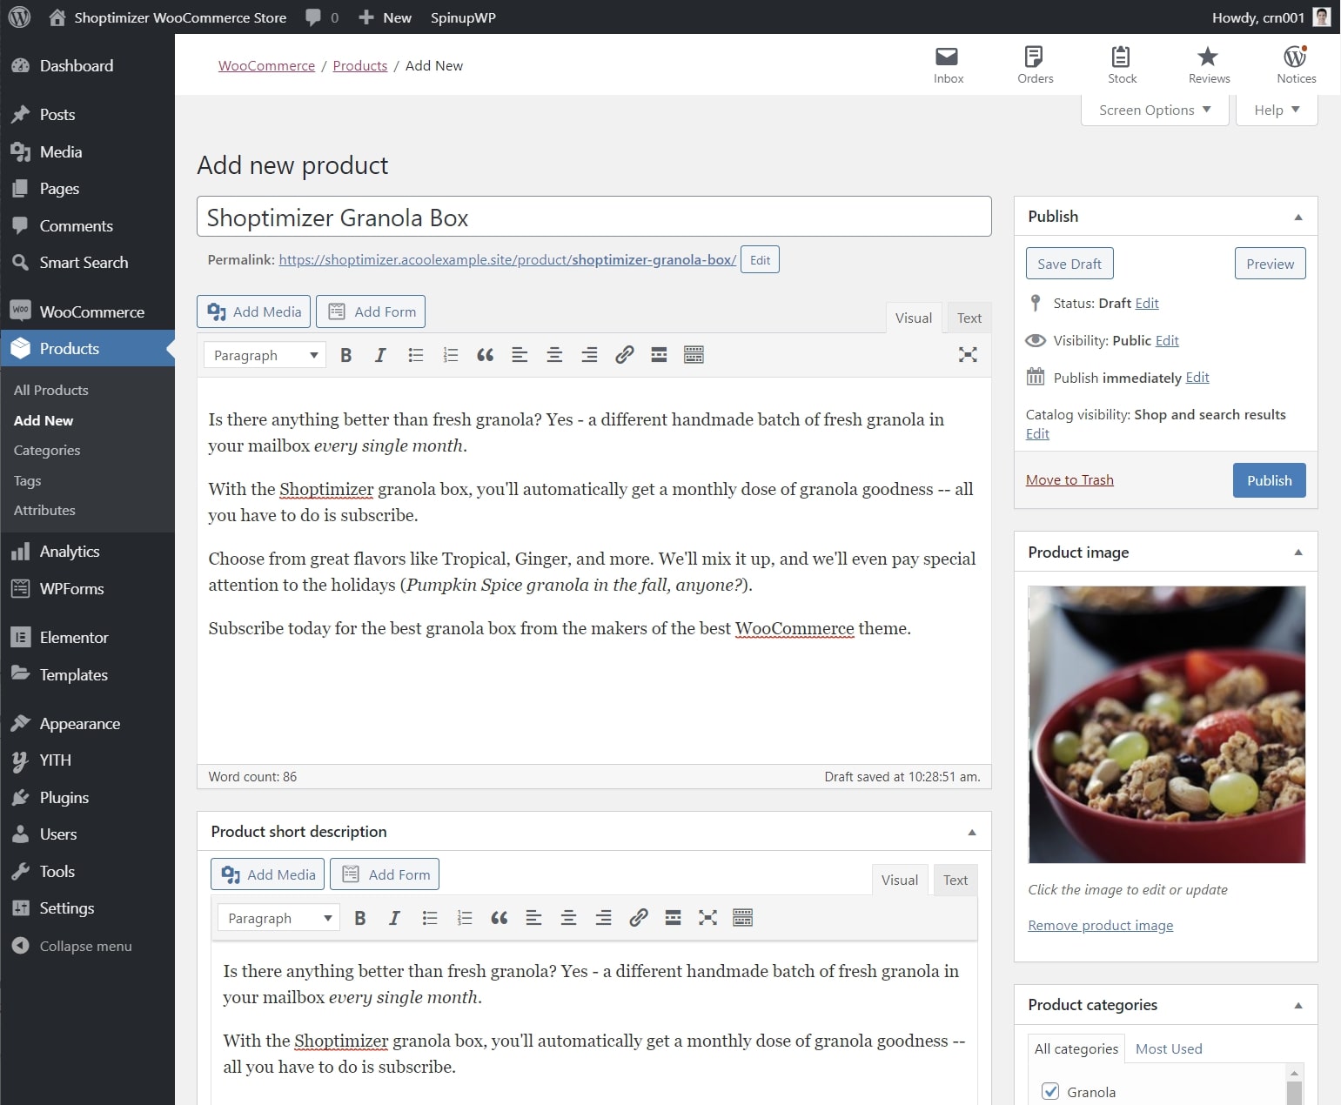
Task: Open Paragraph format dropdown in short description
Action: tap(278, 918)
